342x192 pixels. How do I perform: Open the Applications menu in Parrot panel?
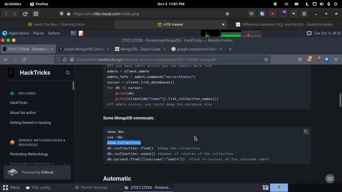(x=15, y=33)
